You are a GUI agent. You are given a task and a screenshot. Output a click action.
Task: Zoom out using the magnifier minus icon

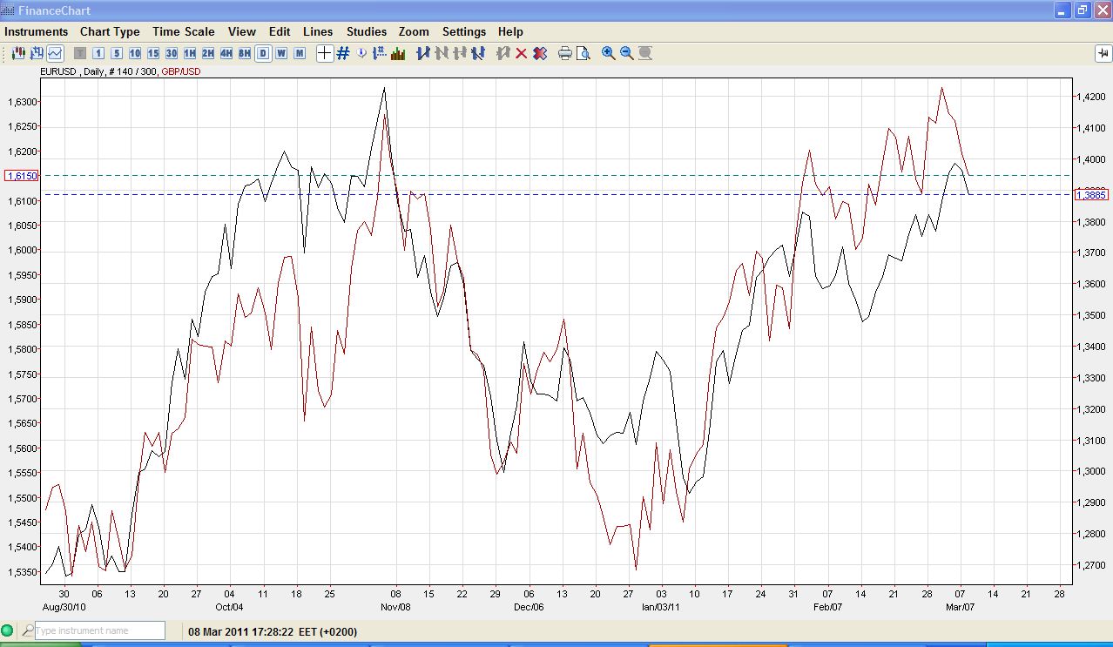click(x=626, y=53)
